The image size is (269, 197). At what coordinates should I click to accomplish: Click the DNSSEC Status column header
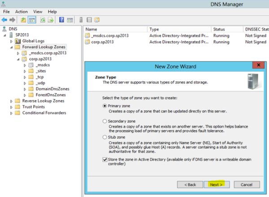[x=256, y=29]
